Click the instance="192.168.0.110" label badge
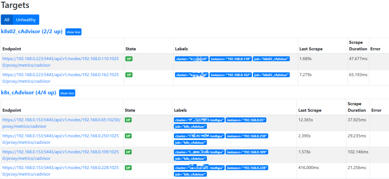This screenshot has height=179, width=389. (x=231, y=59)
